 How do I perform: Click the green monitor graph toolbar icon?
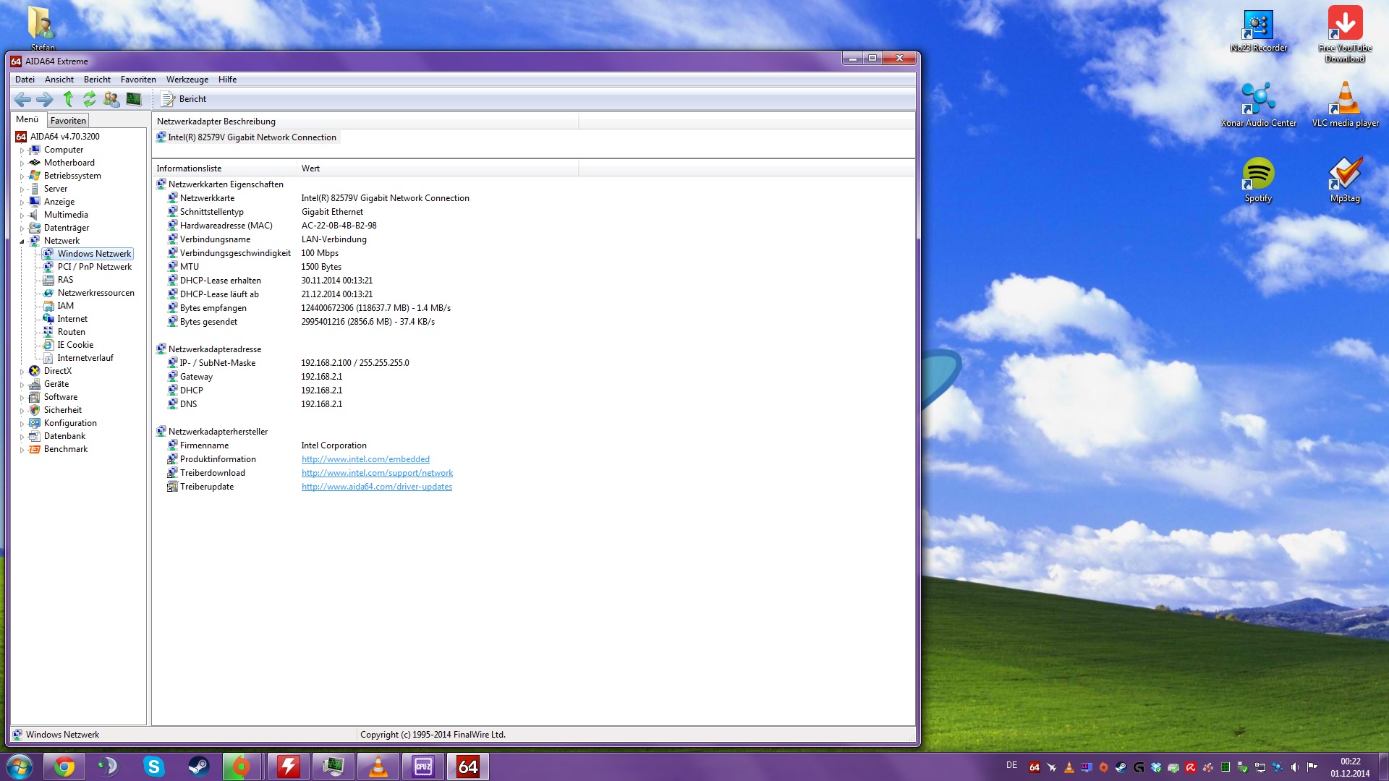[134, 99]
